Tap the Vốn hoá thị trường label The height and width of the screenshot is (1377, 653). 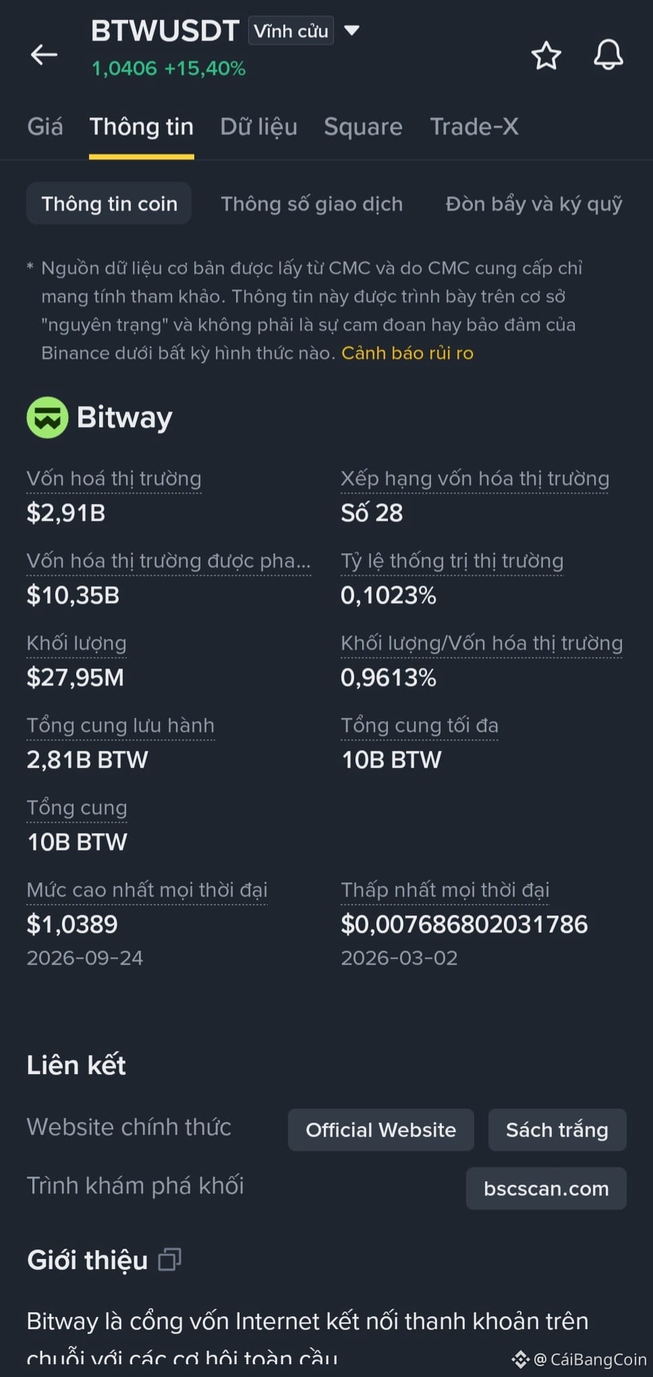(114, 479)
